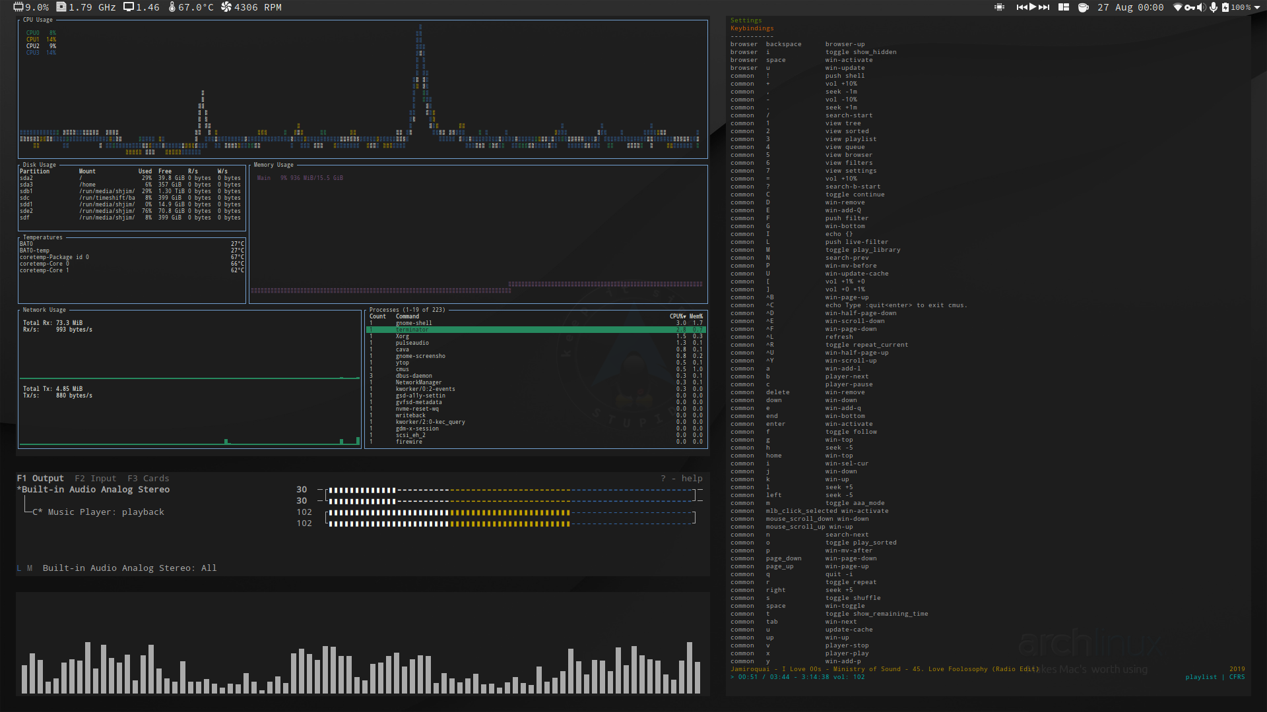This screenshot has height=712, width=1267.
Task: Switch to the F1 Output tab in pulsemixer
Action: pos(40,479)
